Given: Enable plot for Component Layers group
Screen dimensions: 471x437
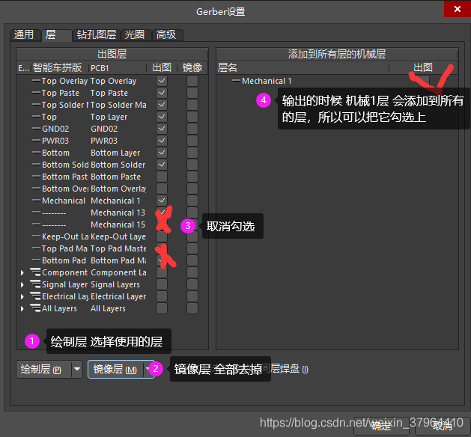Looking at the screenshot, I should tap(162, 272).
